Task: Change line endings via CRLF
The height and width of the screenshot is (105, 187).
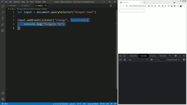Action: (84, 104)
